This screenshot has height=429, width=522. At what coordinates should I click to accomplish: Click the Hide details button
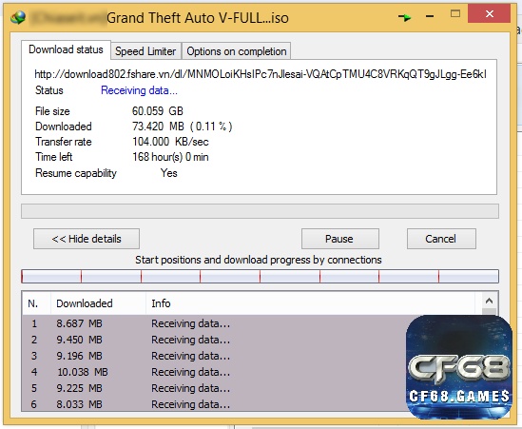(87, 239)
